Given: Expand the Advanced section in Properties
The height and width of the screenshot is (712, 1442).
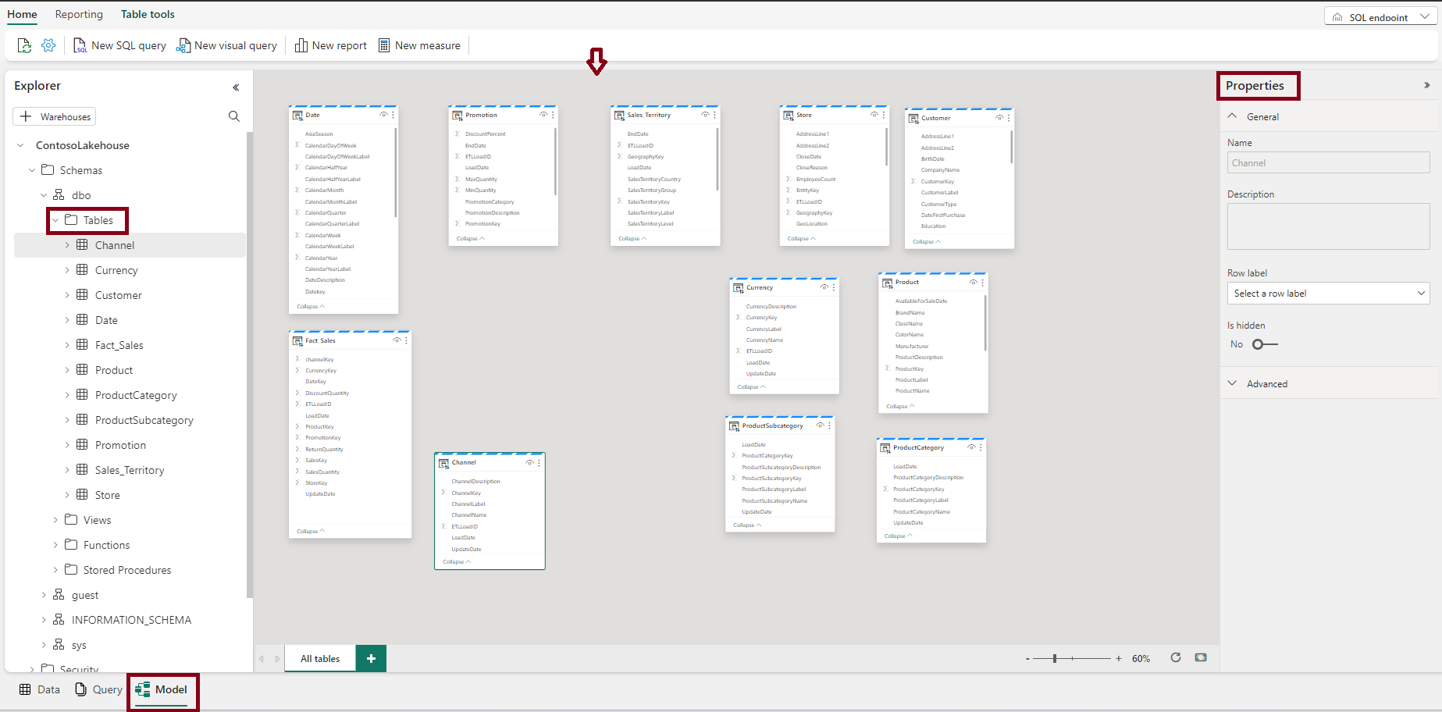Looking at the screenshot, I should [x=1266, y=384].
